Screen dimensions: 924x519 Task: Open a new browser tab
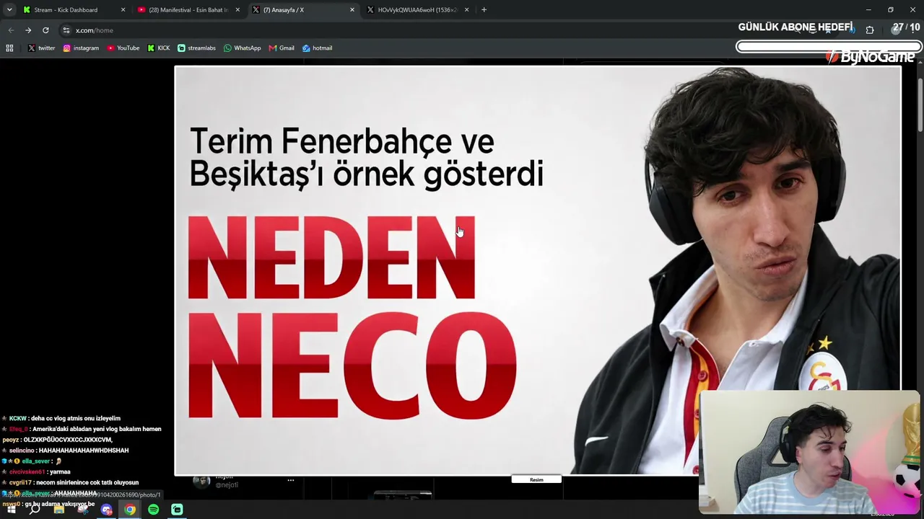pos(484,10)
